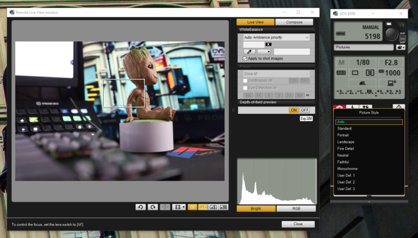Close the Remote Live View window
The height and width of the screenshot is (238, 418).
298,224
